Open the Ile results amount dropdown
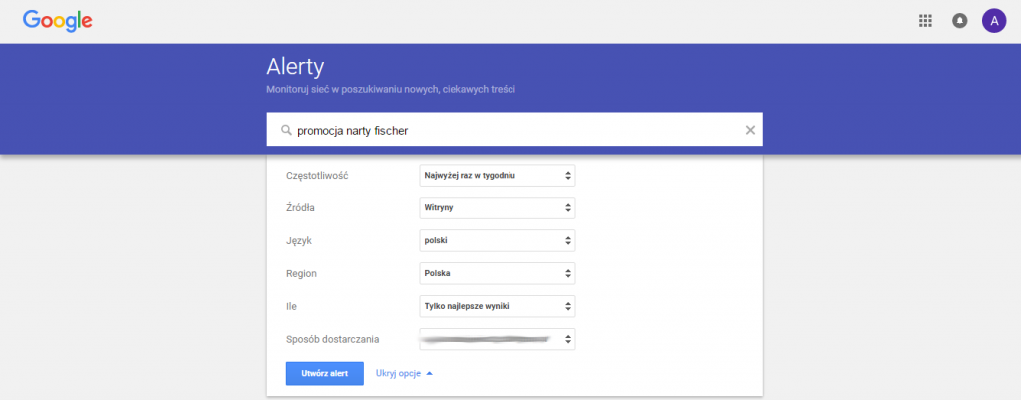The width and height of the screenshot is (1021, 400). click(498, 306)
